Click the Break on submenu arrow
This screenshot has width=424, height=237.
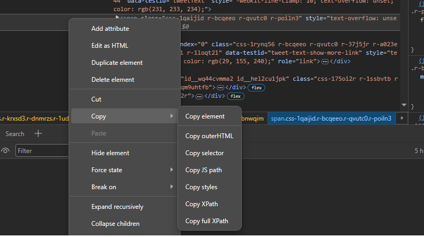172,187
